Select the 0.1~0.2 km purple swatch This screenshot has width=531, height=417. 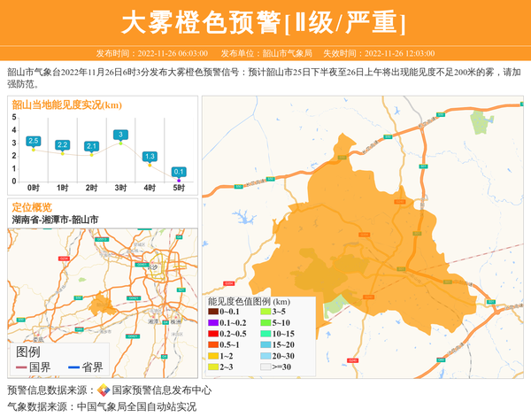tap(212, 322)
